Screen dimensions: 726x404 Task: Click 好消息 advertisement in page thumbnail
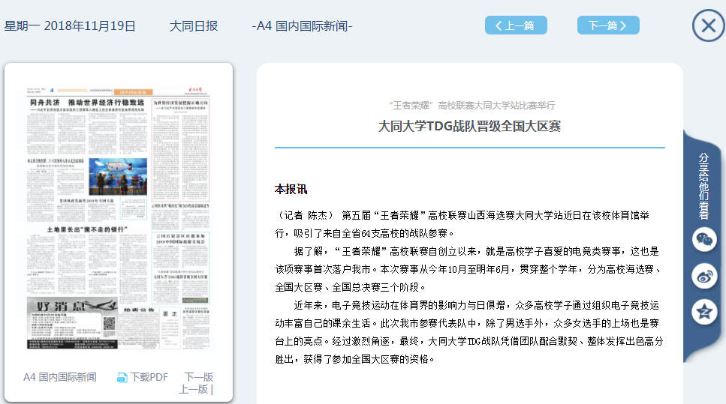[72, 322]
